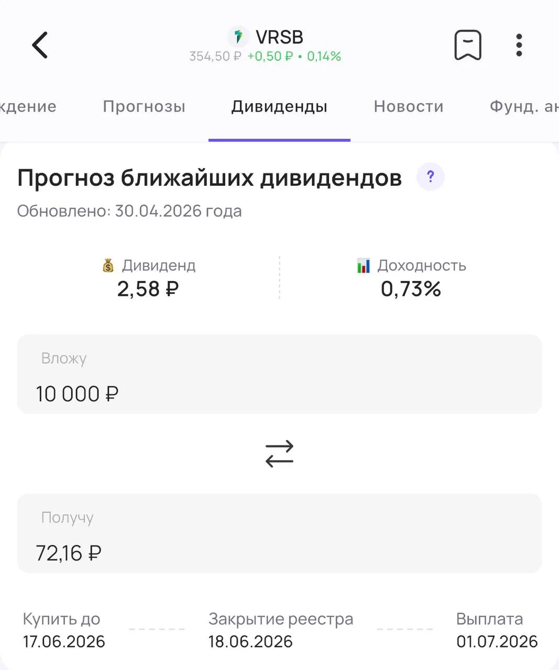Edit the Получу amount field
The width and height of the screenshot is (559, 670).
tap(279, 533)
